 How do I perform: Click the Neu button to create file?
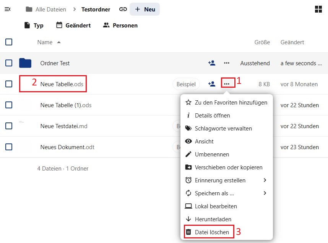[145, 9]
